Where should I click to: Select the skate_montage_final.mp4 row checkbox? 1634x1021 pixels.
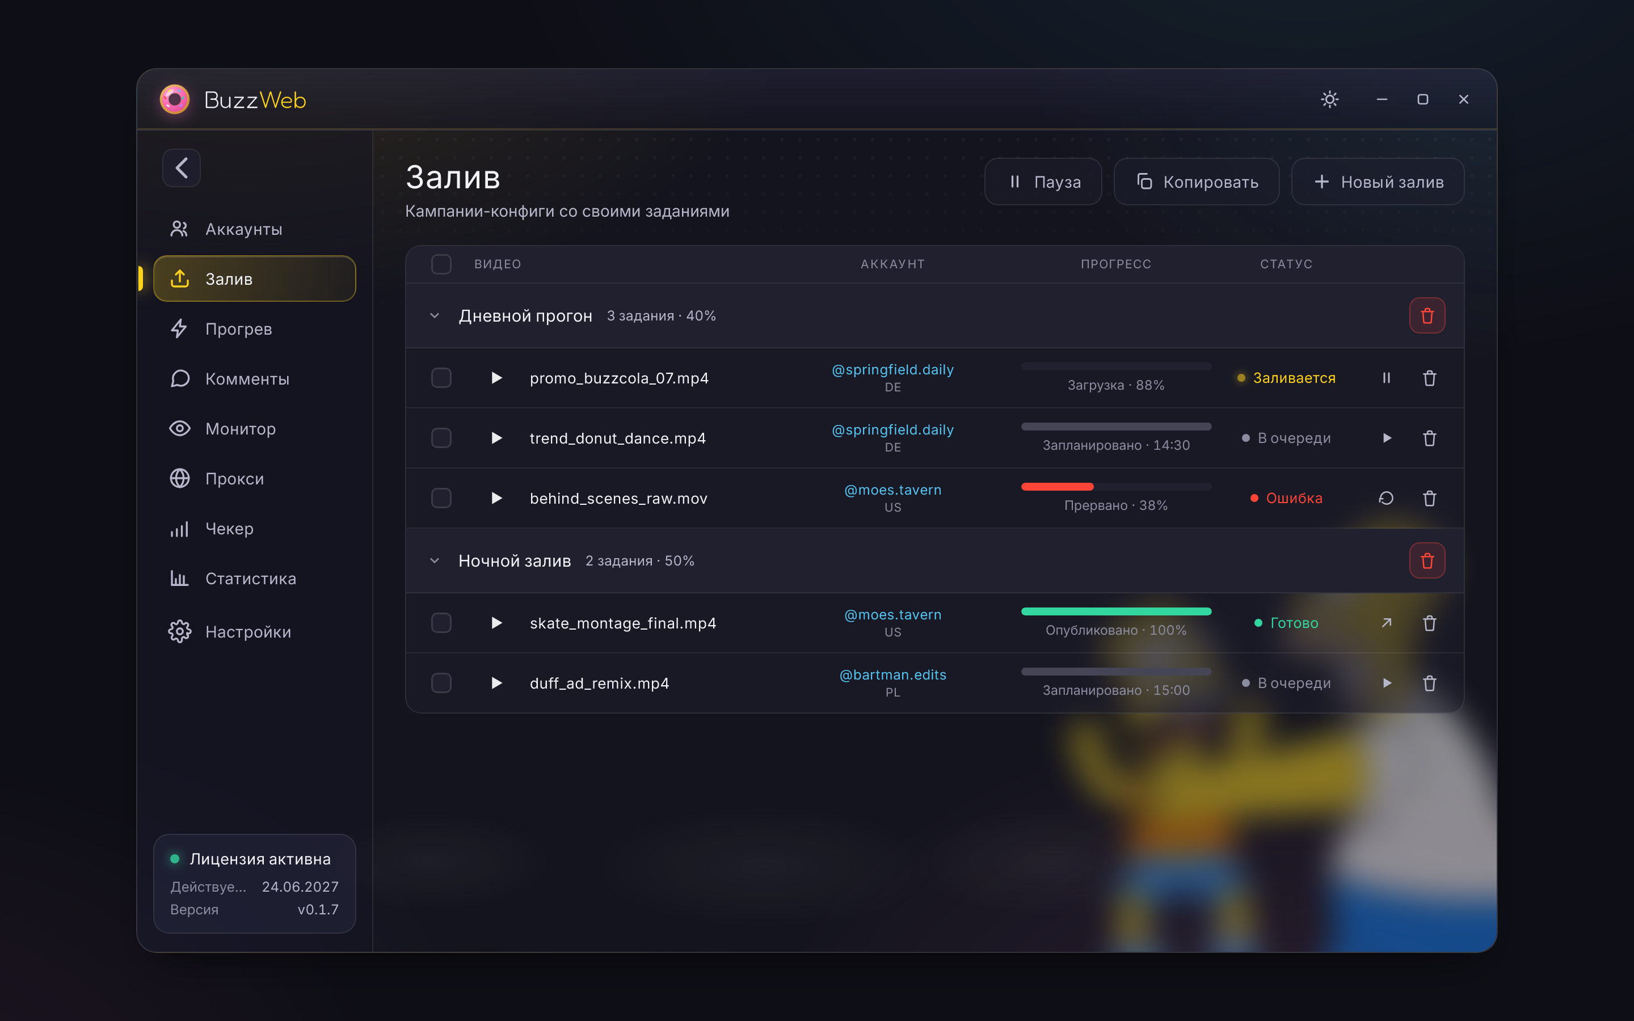coord(441,623)
